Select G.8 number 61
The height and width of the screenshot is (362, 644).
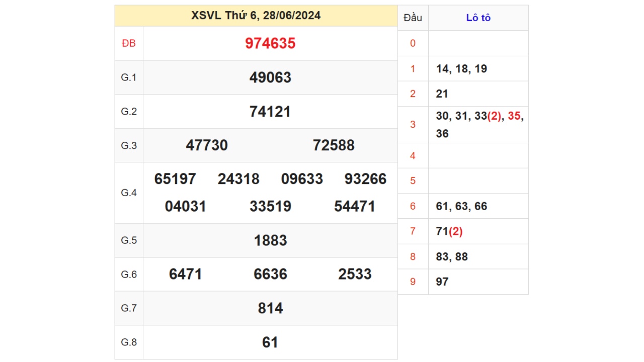(x=270, y=342)
